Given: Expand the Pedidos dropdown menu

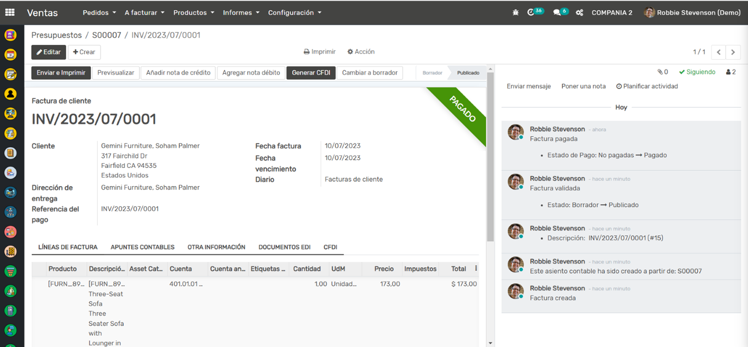Looking at the screenshot, I should tap(99, 13).
